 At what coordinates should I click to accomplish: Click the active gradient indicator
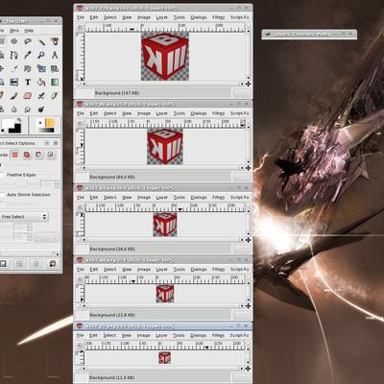[46, 130]
